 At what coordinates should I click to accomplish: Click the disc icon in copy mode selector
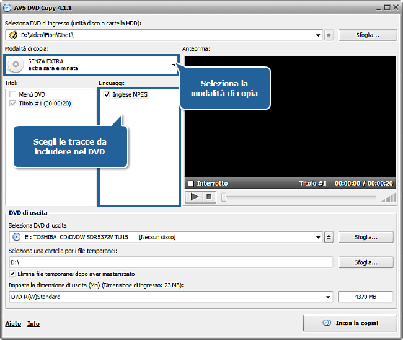pyautogui.click(x=15, y=65)
